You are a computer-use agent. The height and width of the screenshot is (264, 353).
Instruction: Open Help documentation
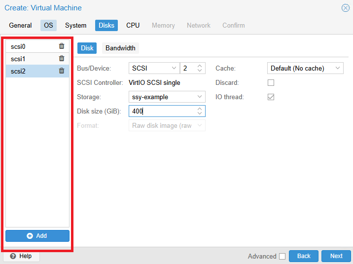coord(21,256)
